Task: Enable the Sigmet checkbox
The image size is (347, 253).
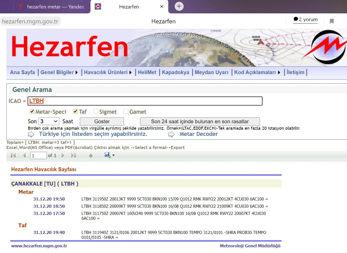Action: tap(96, 111)
